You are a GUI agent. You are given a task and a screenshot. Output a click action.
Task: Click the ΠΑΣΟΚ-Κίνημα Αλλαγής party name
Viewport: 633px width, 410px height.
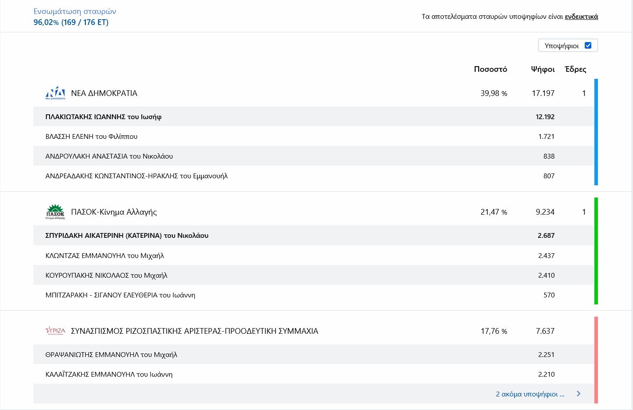(114, 212)
